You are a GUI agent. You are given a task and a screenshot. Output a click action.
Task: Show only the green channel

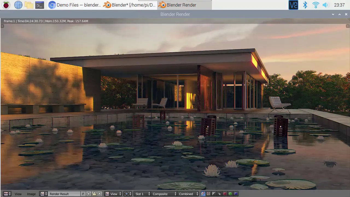coord(230,194)
